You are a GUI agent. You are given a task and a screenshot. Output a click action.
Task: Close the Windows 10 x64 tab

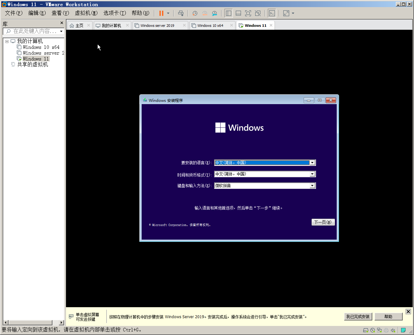(x=232, y=25)
